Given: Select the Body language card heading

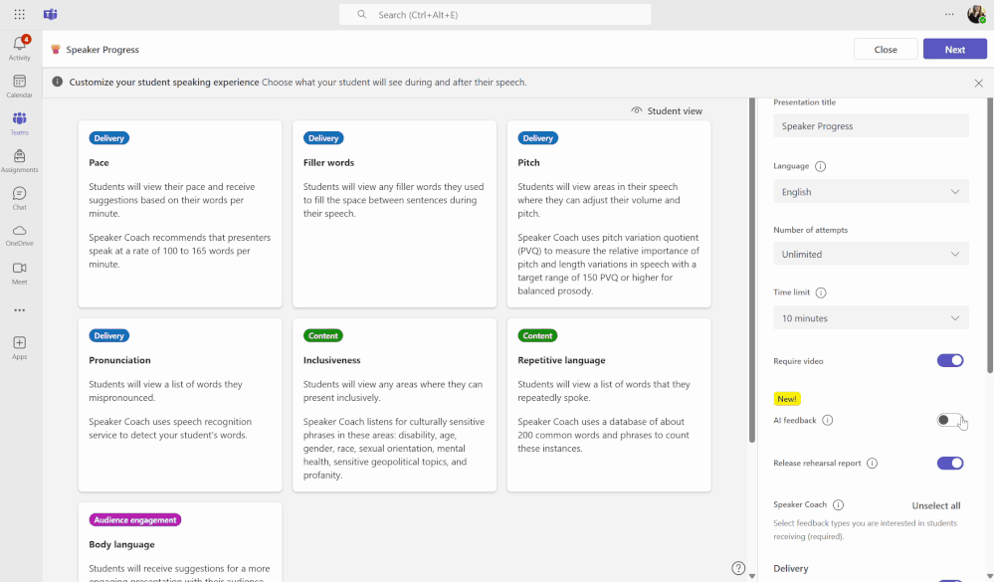Looking at the screenshot, I should (x=121, y=544).
